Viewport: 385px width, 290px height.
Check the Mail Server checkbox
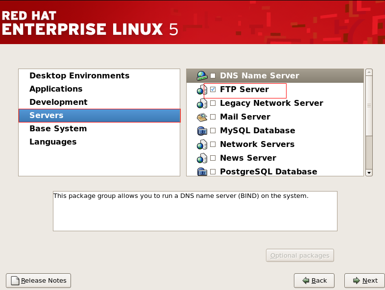pos(213,117)
